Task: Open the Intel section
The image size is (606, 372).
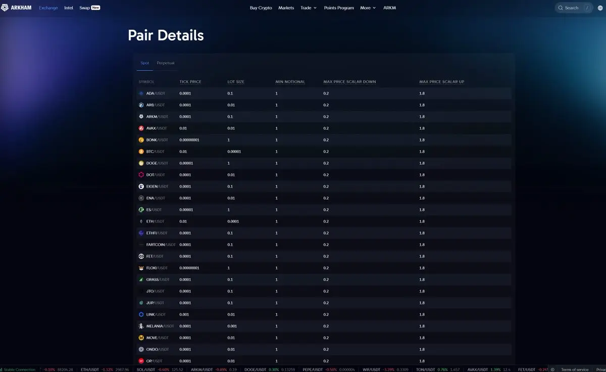Action: pos(69,8)
